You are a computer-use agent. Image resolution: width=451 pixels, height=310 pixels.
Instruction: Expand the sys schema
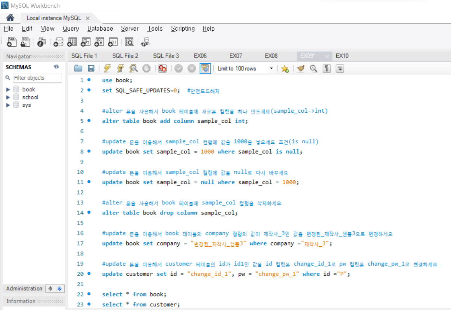tap(8, 105)
